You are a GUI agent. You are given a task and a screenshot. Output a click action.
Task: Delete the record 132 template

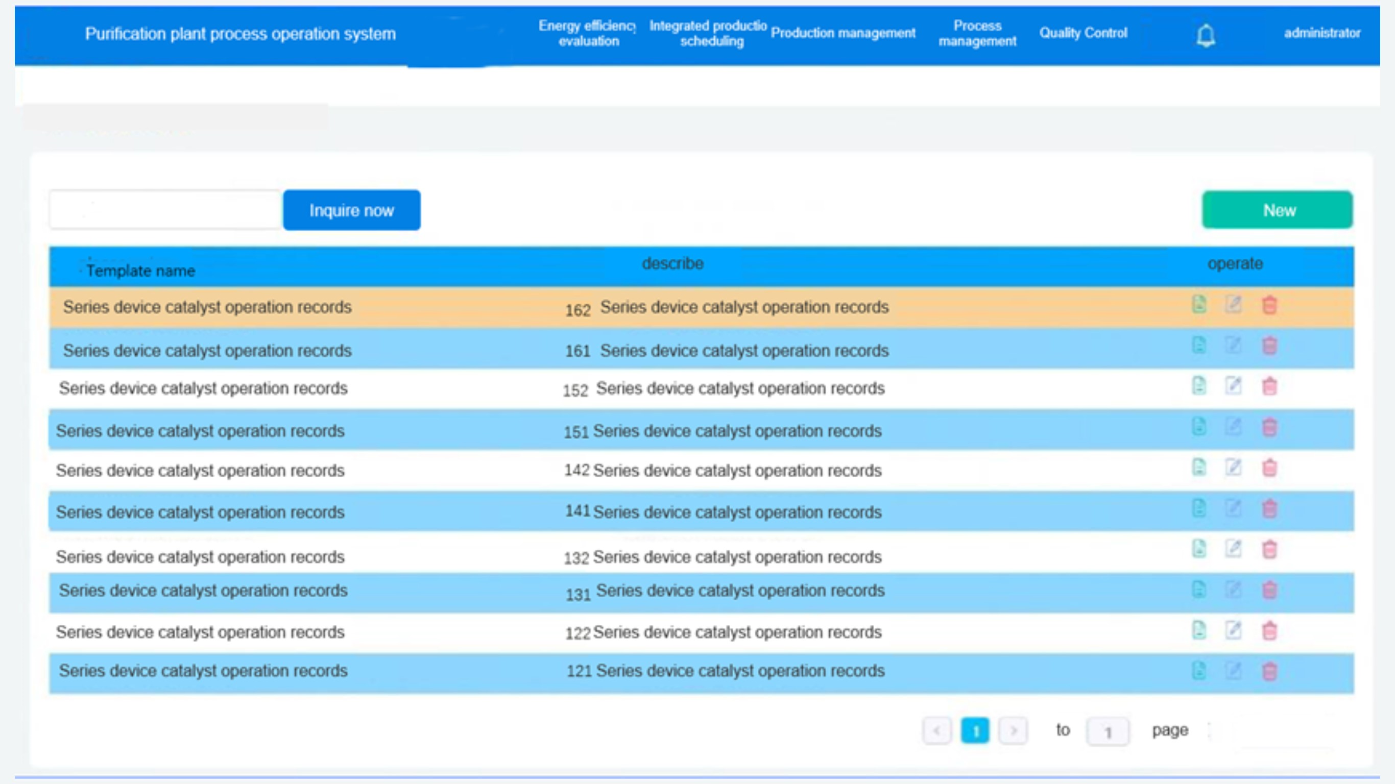coord(1269,549)
